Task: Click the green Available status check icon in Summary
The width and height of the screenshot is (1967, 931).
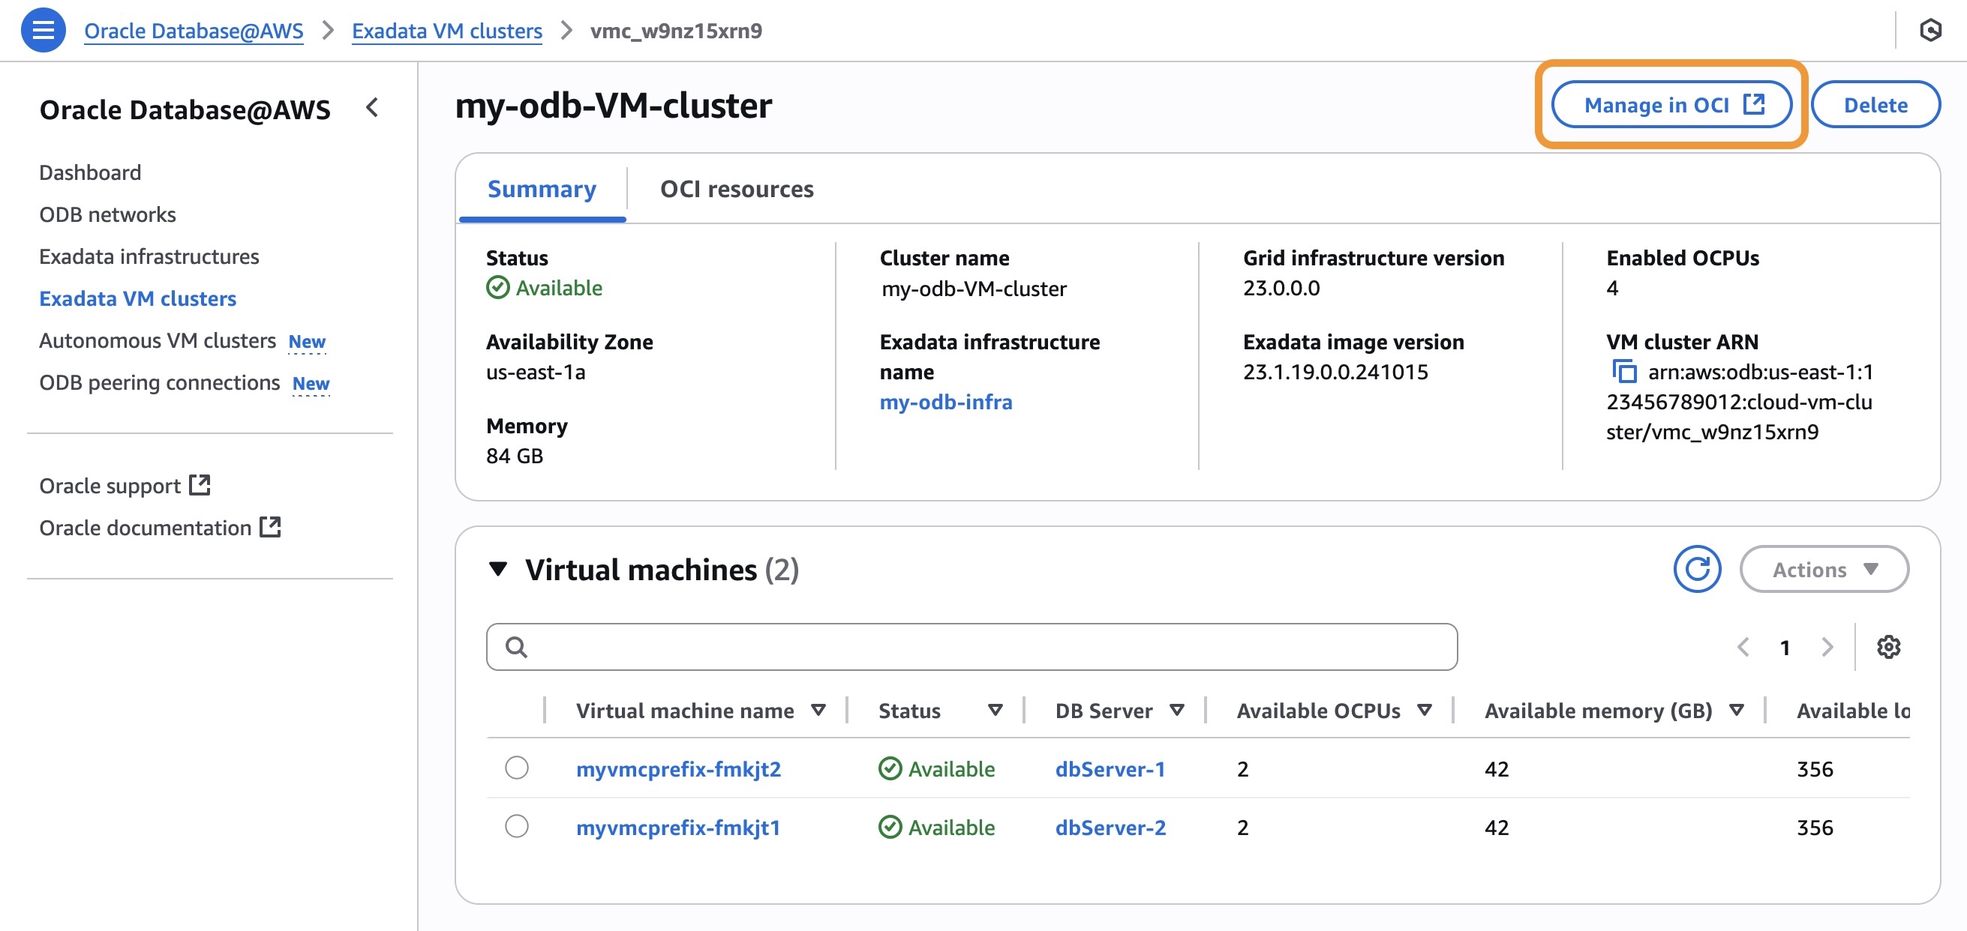Action: [498, 288]
